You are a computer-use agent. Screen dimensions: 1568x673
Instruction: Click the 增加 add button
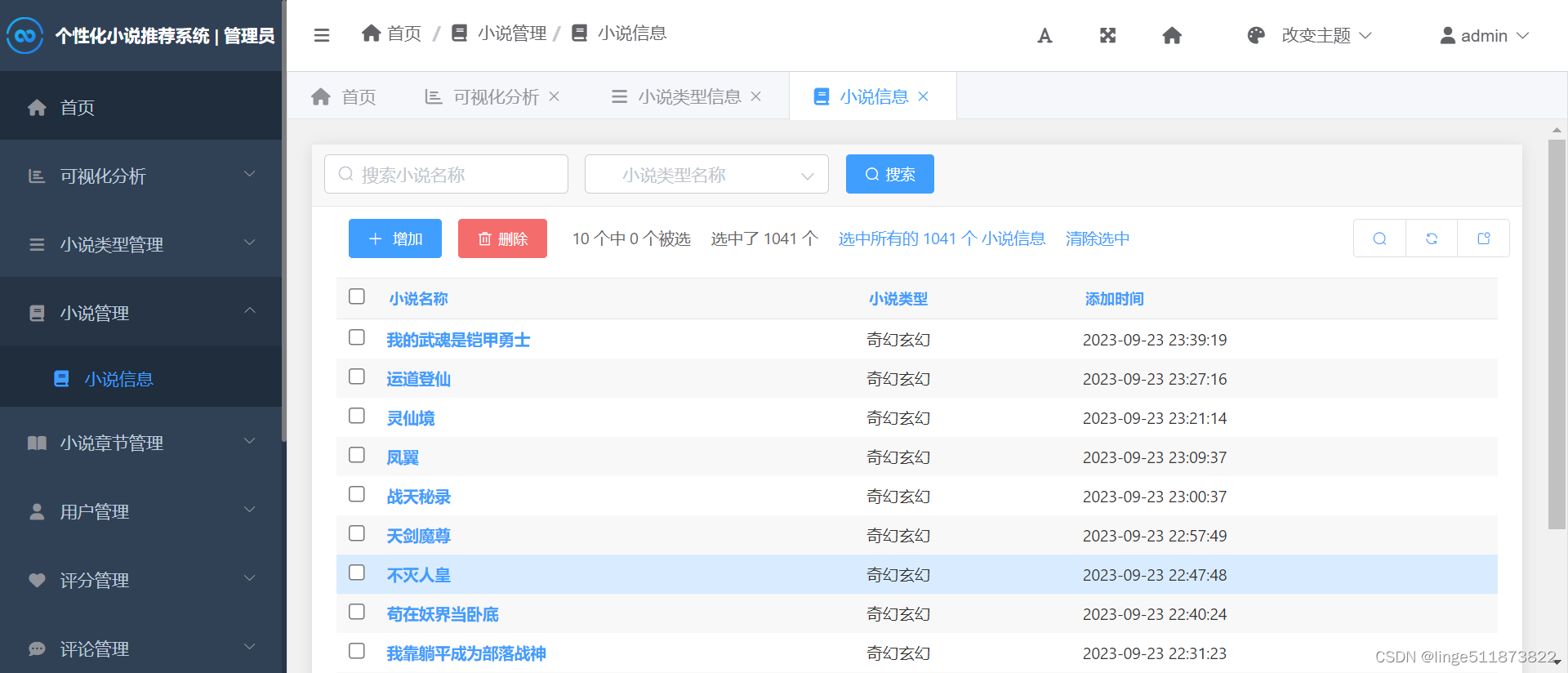click(x=395, y=238)
